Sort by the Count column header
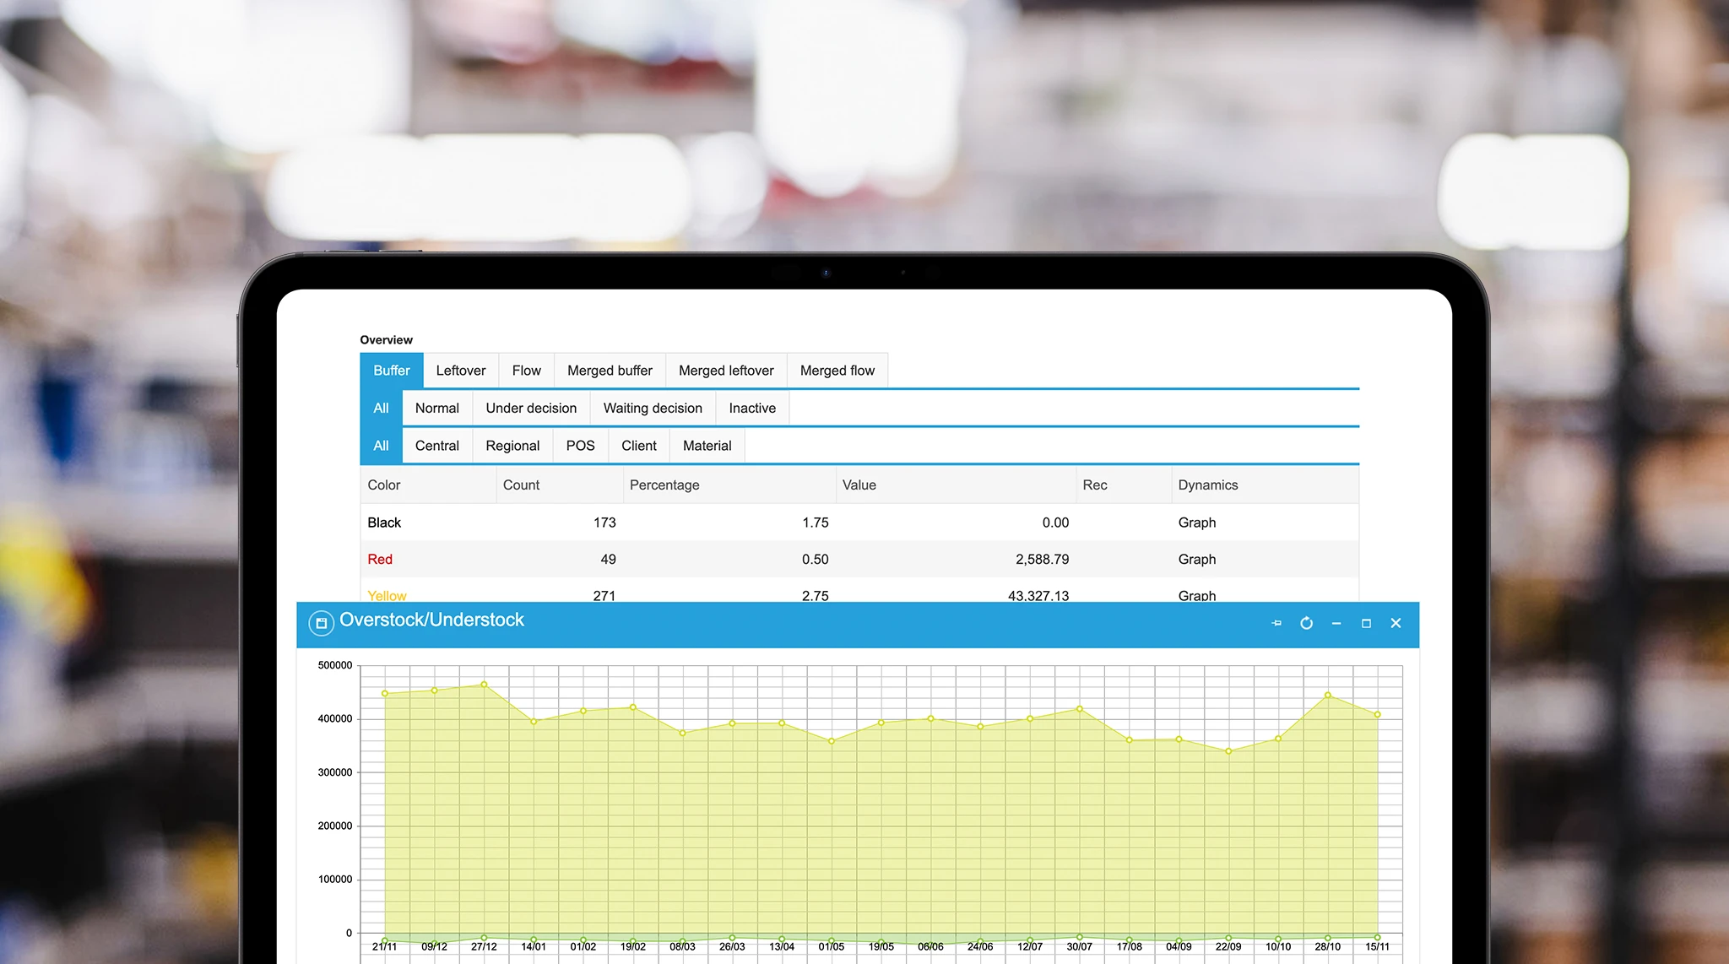The height and width of the screenshot is (964, 1729). pos(521,485)
